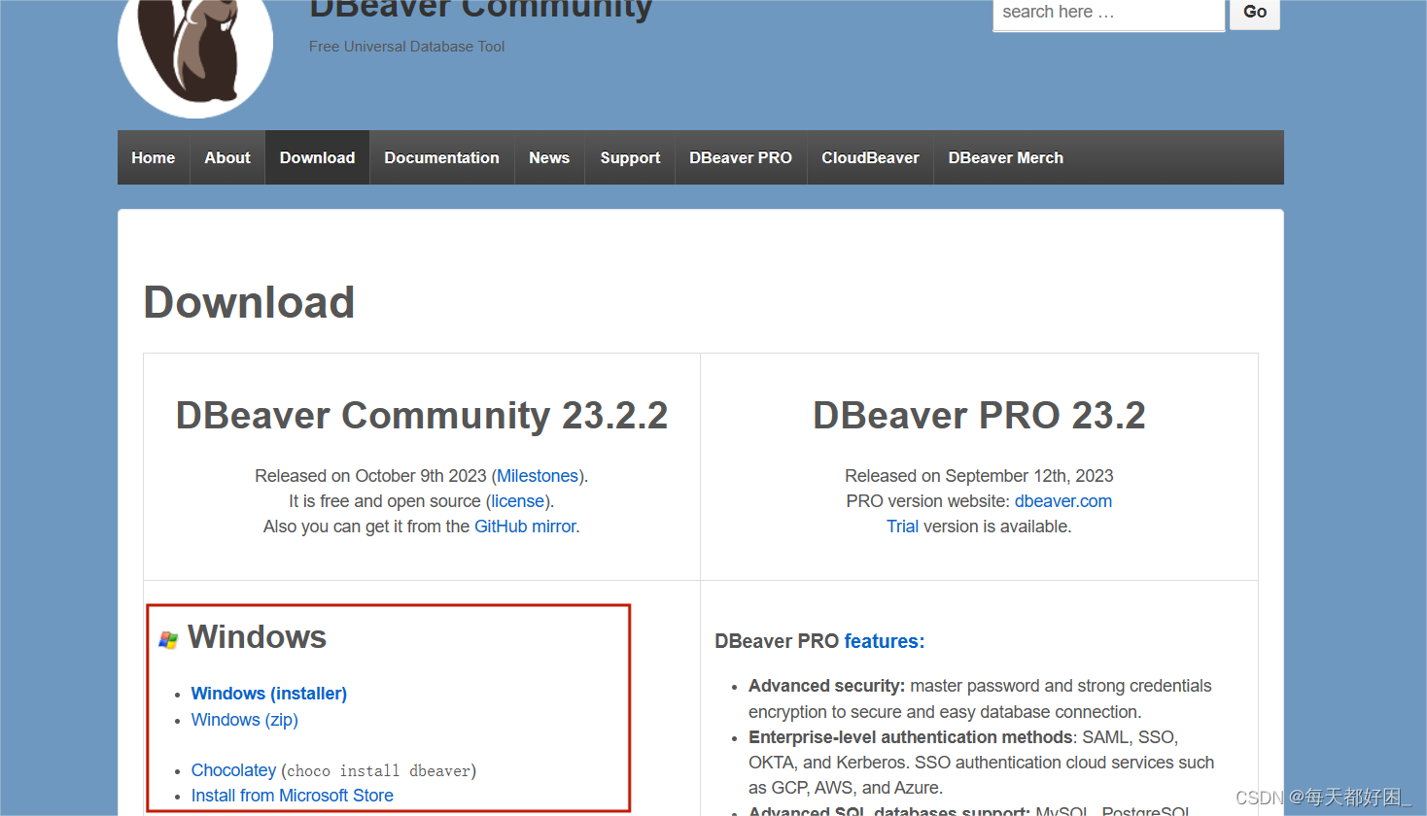Click the DBeaver squirrel logo

point(193,53)
